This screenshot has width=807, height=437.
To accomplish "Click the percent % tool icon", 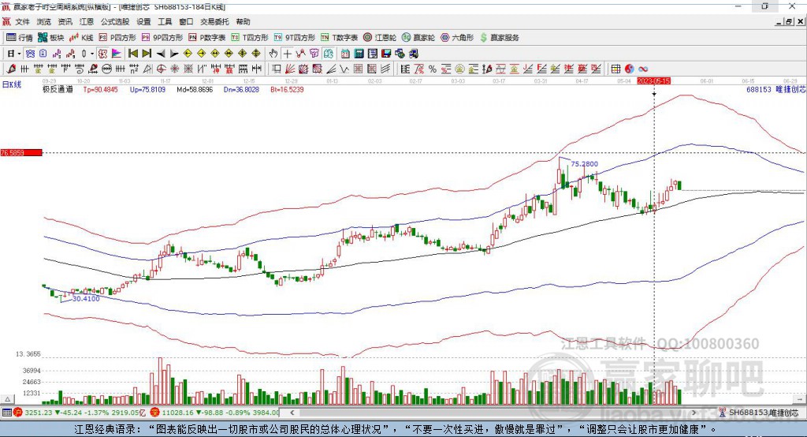I will coord(433,69).
